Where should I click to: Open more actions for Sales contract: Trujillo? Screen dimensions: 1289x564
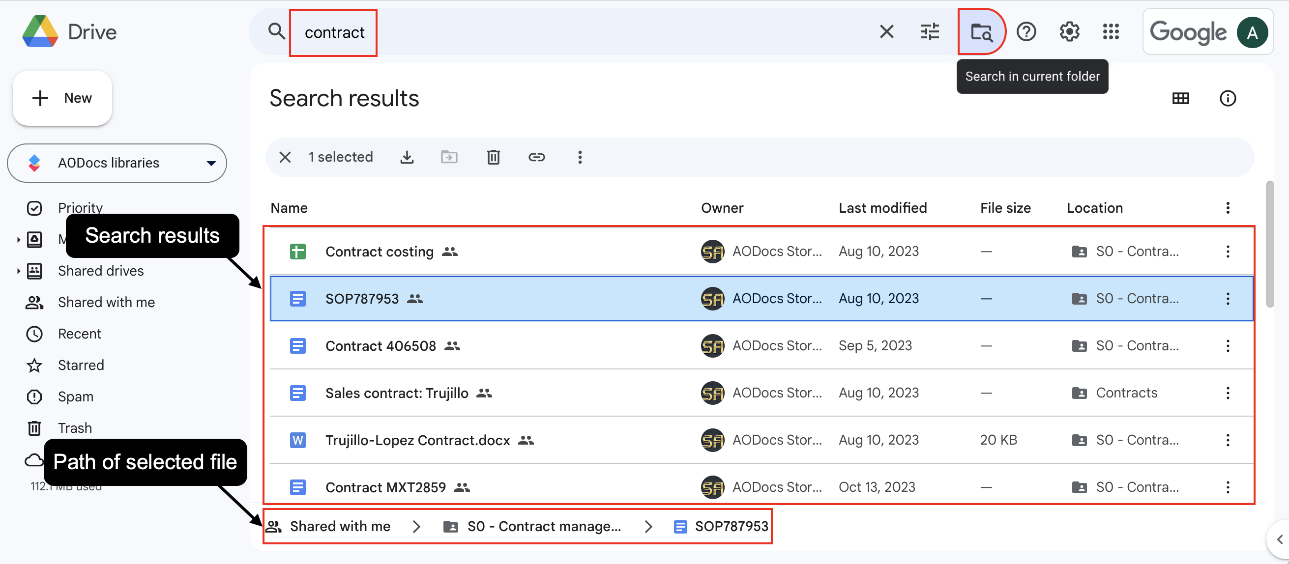click(x=1228, y=393)
